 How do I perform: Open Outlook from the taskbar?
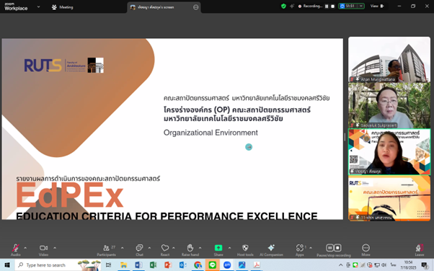click(x=182, y=265)
